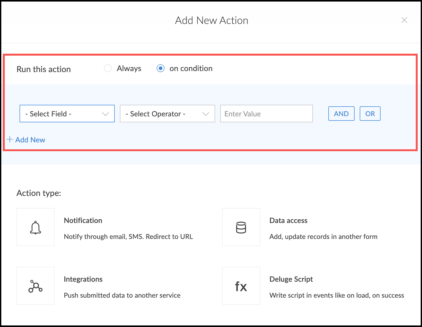422x327 pixels.
Task: Click the Deluge Script action title
Action: tap(291, 279)
